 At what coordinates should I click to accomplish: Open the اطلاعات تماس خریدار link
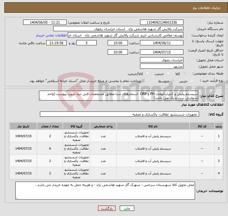pyautogui.click(x=51, y=35)
